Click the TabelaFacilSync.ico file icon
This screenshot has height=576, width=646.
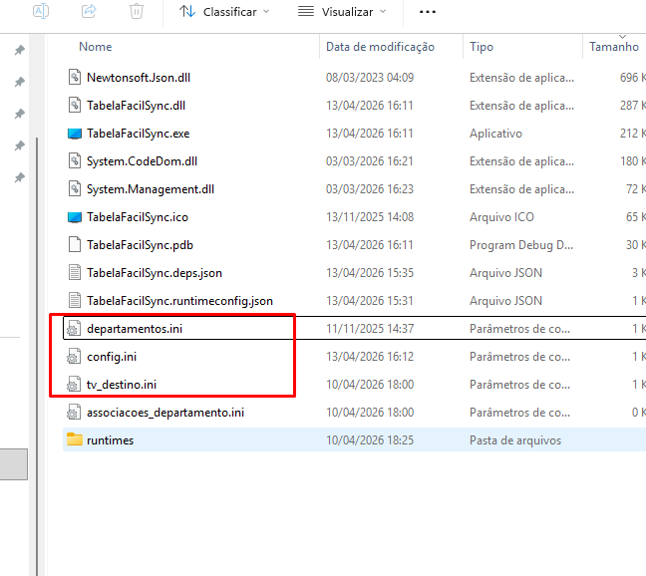pos(74,217)
